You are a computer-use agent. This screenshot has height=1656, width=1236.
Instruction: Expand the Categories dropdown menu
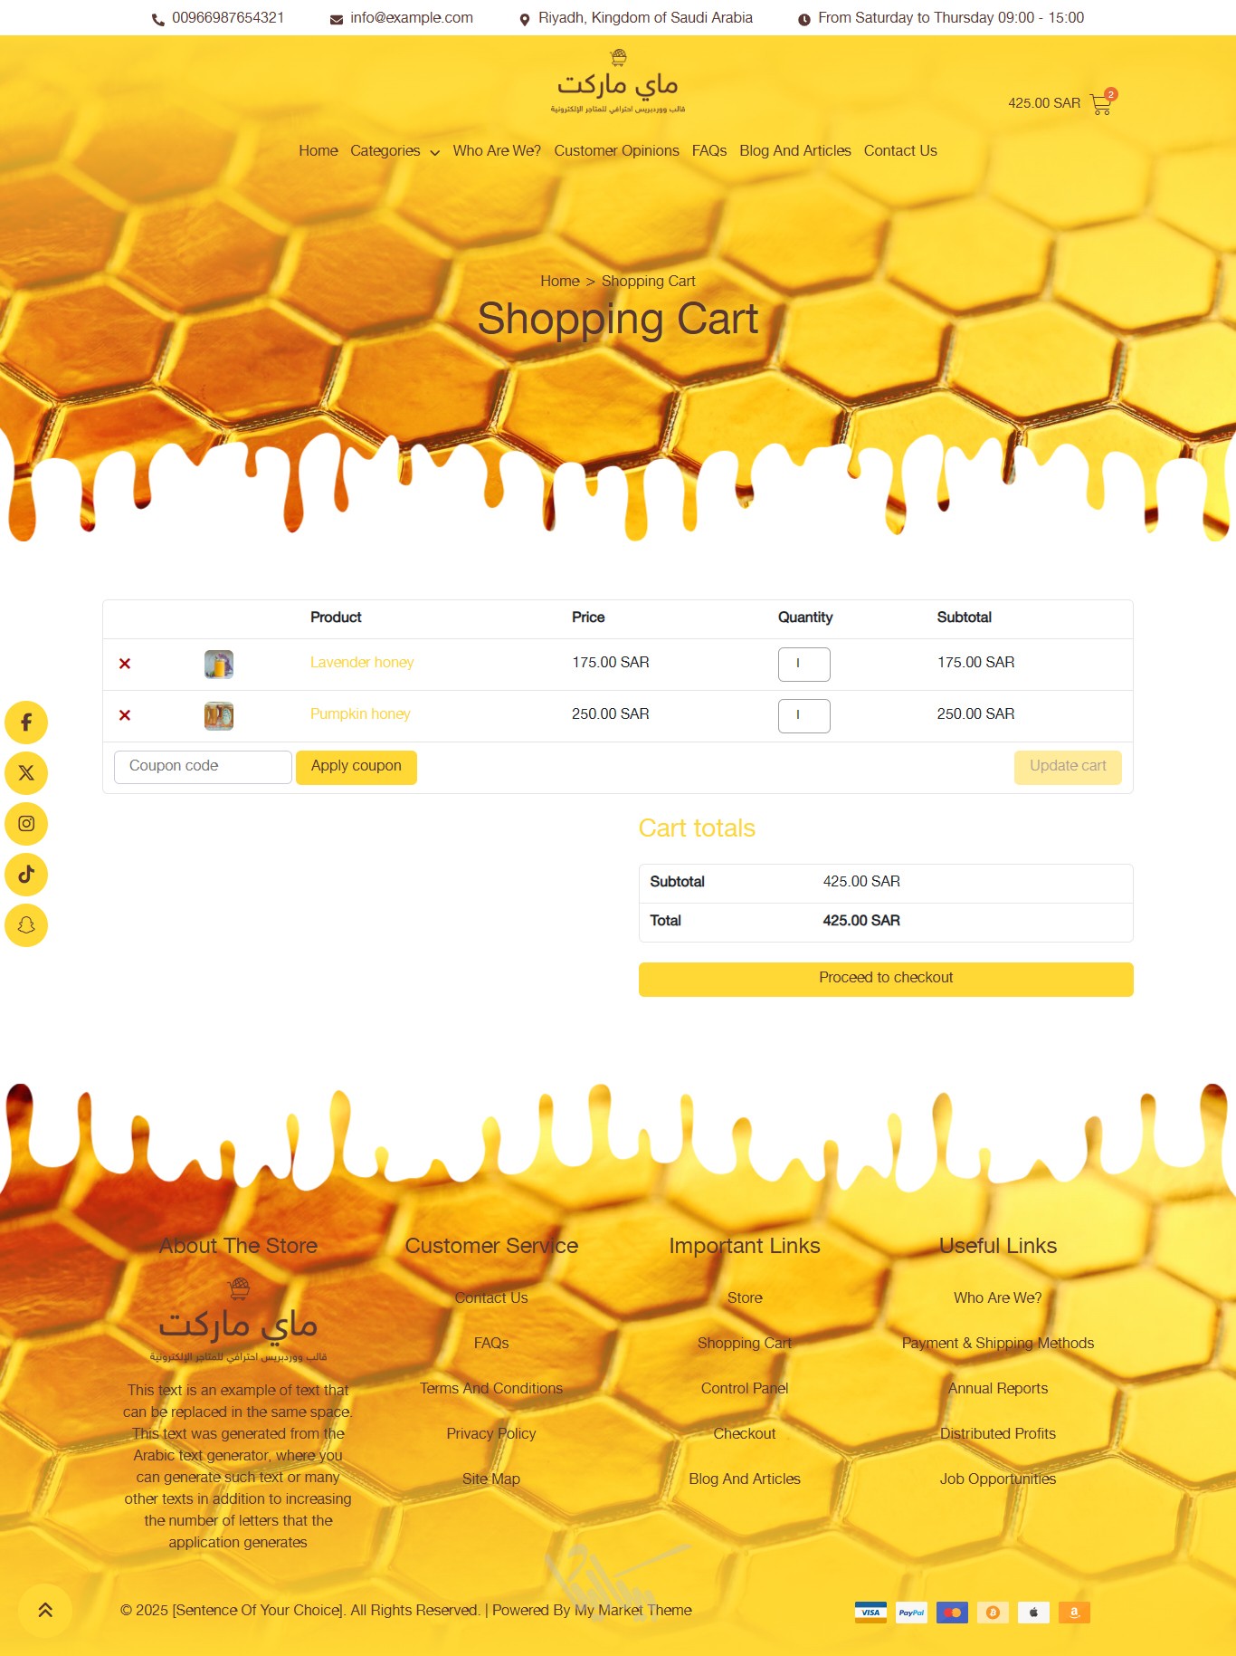tap(395, 151)
